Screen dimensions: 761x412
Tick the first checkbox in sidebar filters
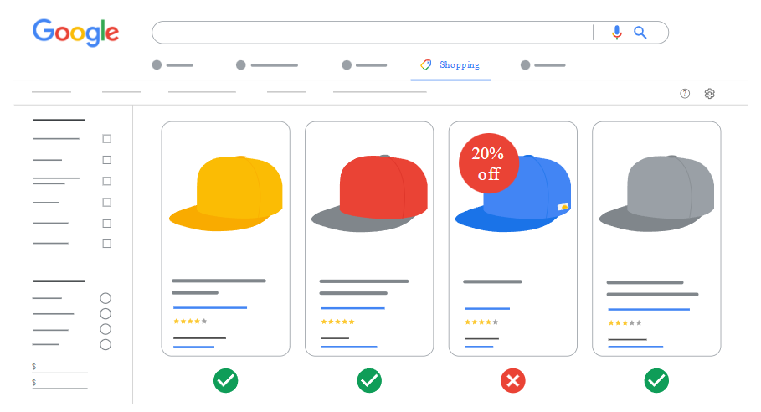click(107, 139)
